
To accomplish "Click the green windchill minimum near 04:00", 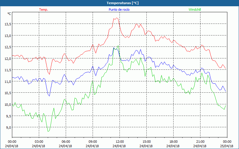I will pos(48,131).
